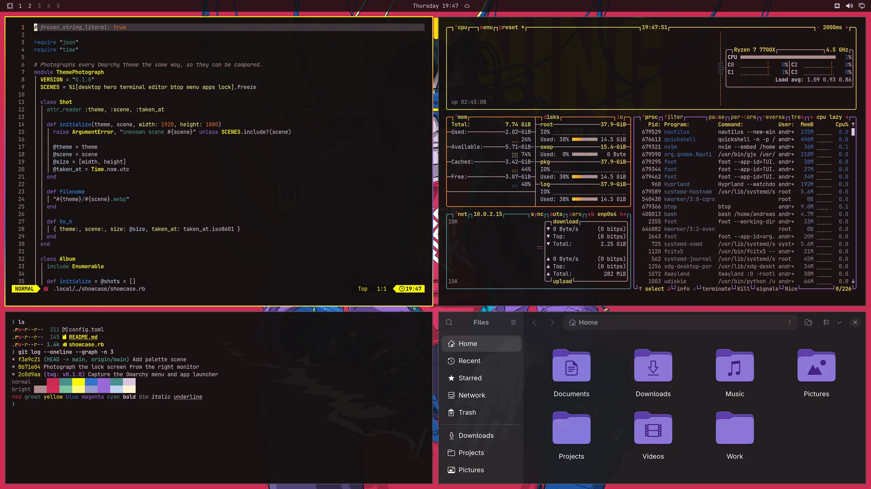
Task: Click filter in the btop proc box
Action: point(674,117)
